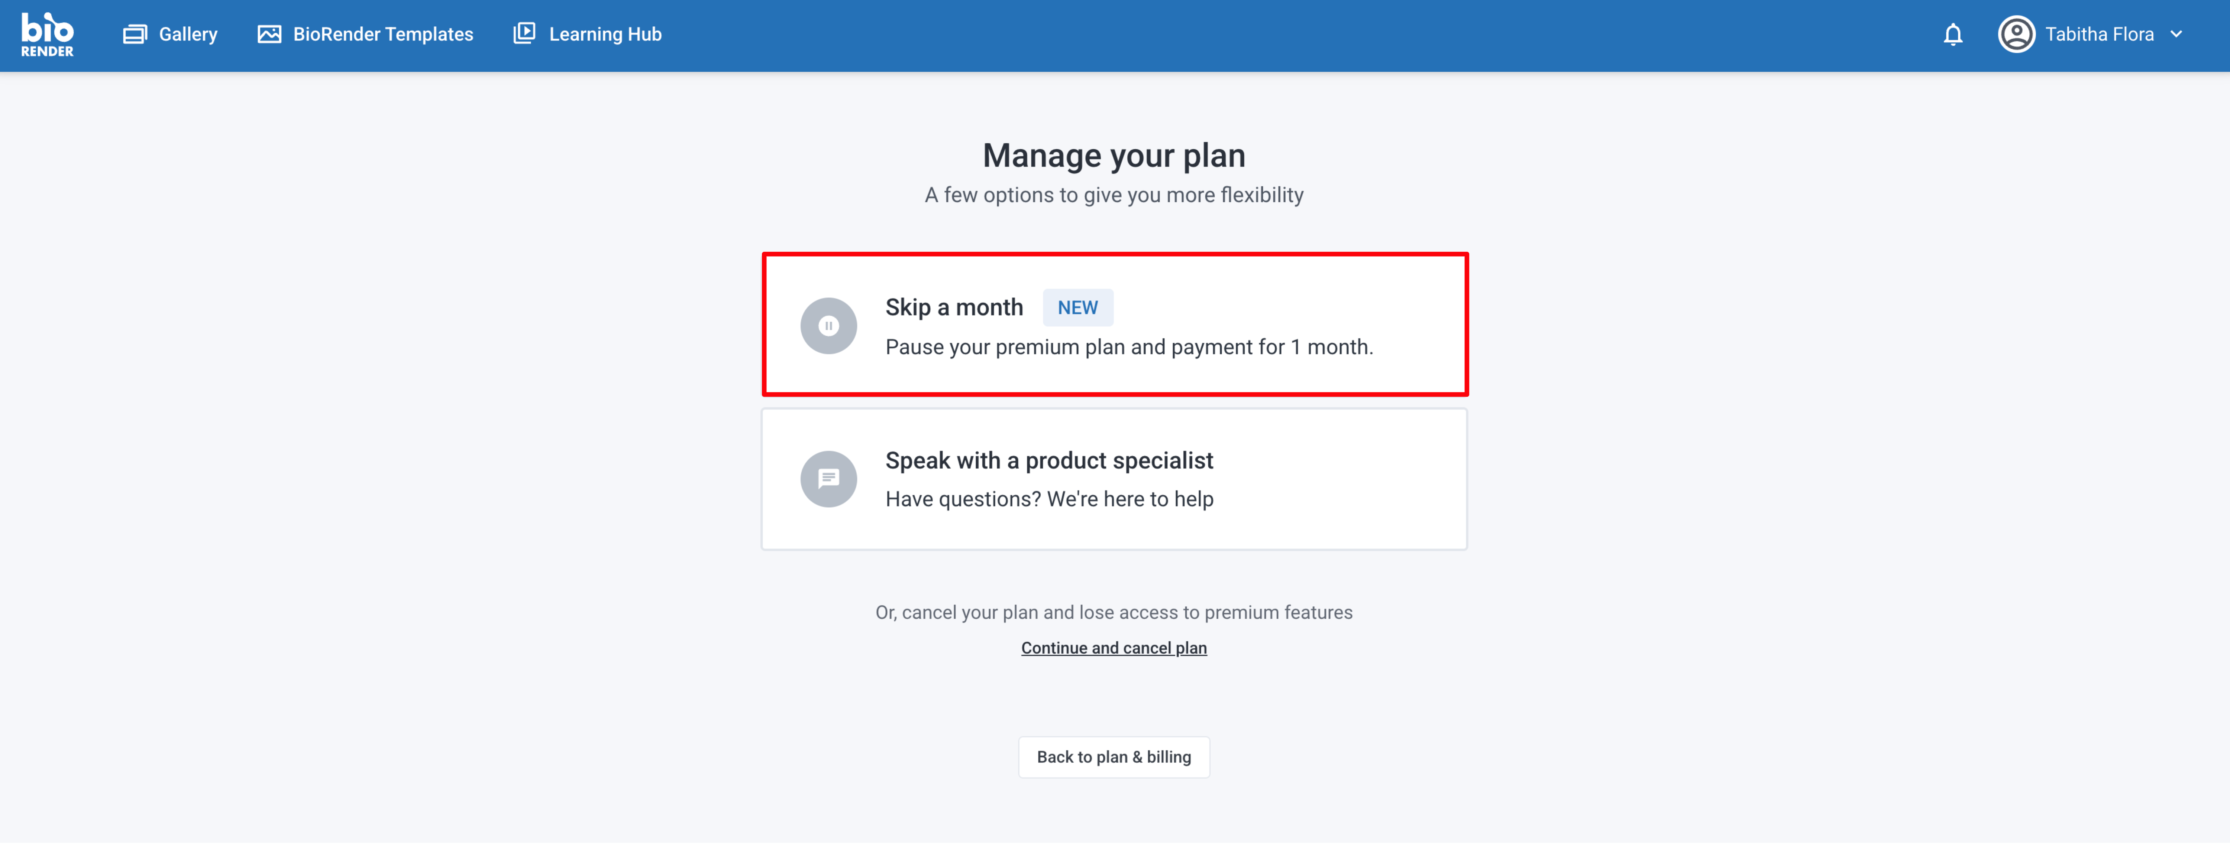The image size is (2230, 847).
Task: Click "Pause your premium plan" description text
Action: pyautogui.click(x=1129, y=347)
